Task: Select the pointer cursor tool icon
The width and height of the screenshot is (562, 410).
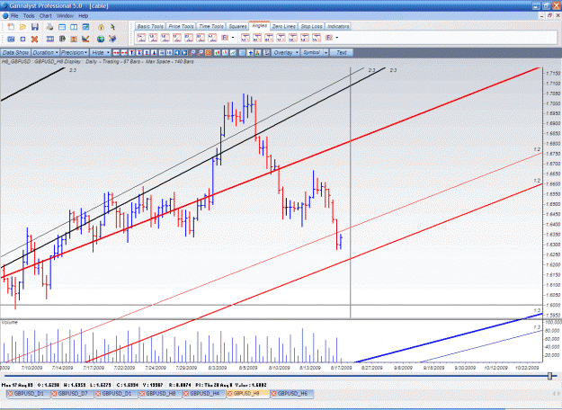Action: point(113,27)
